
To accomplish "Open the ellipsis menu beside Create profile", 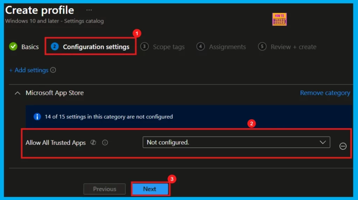I will pos(89,10).
